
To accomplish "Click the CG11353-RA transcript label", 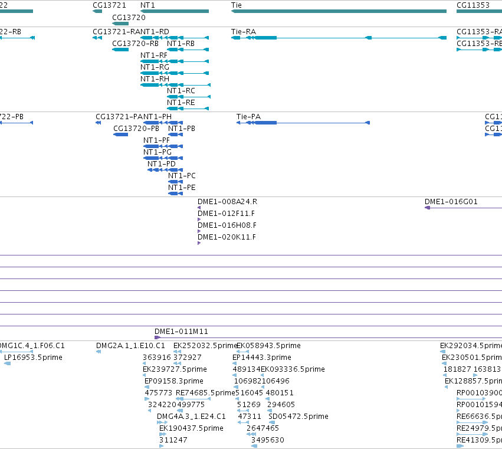I will tap(479, 32).
